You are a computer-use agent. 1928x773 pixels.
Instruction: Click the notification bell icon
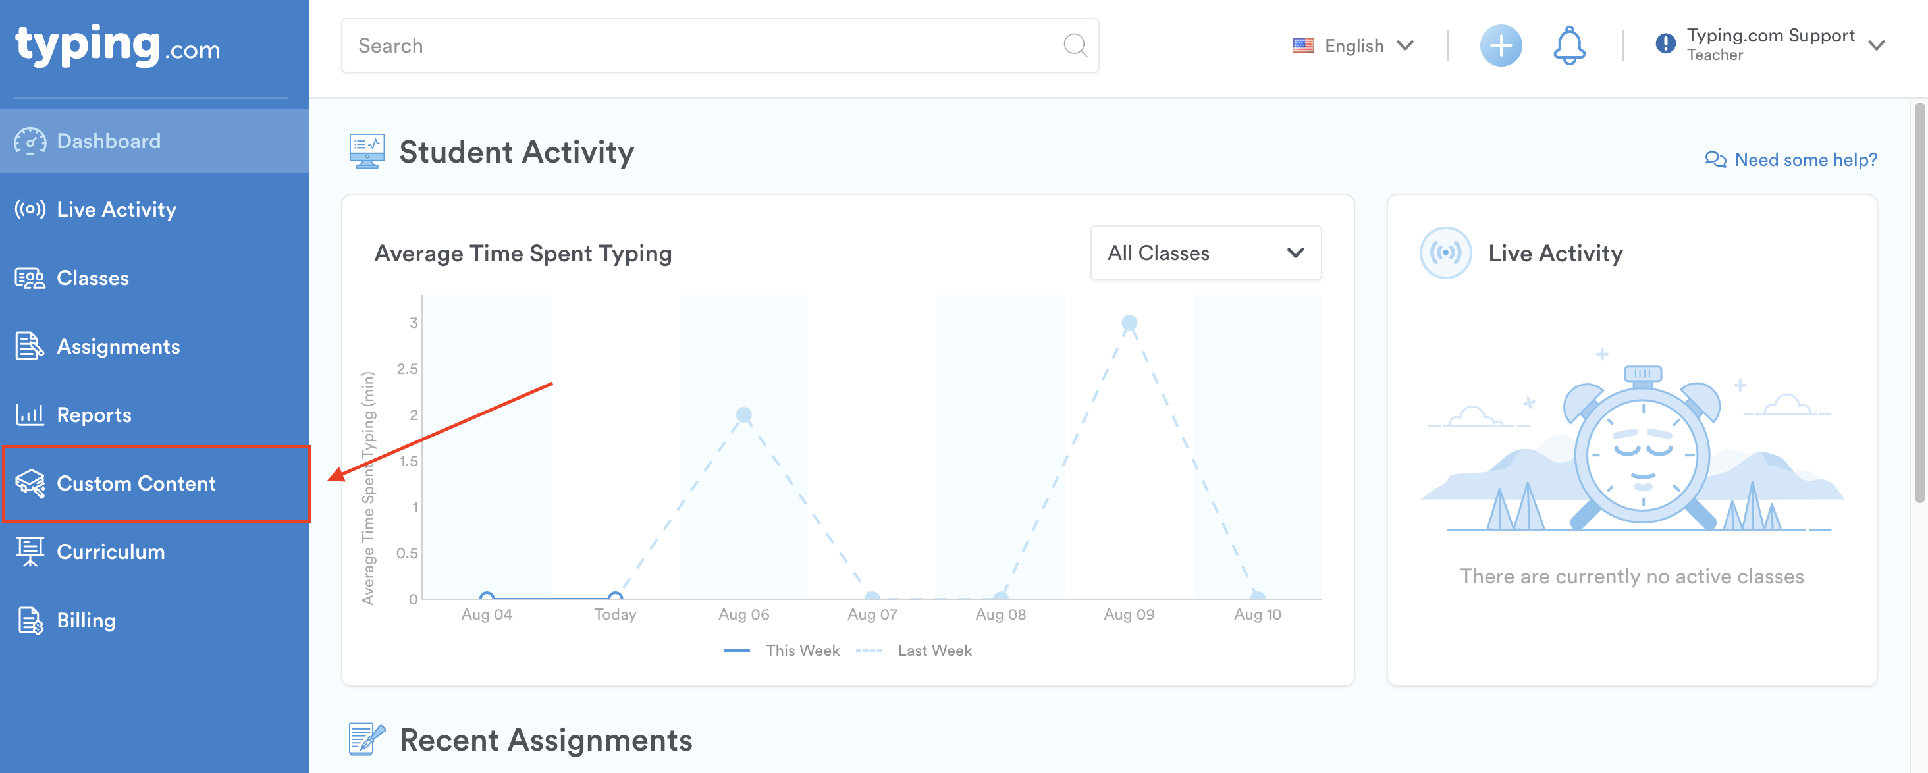click(1568, 45)
